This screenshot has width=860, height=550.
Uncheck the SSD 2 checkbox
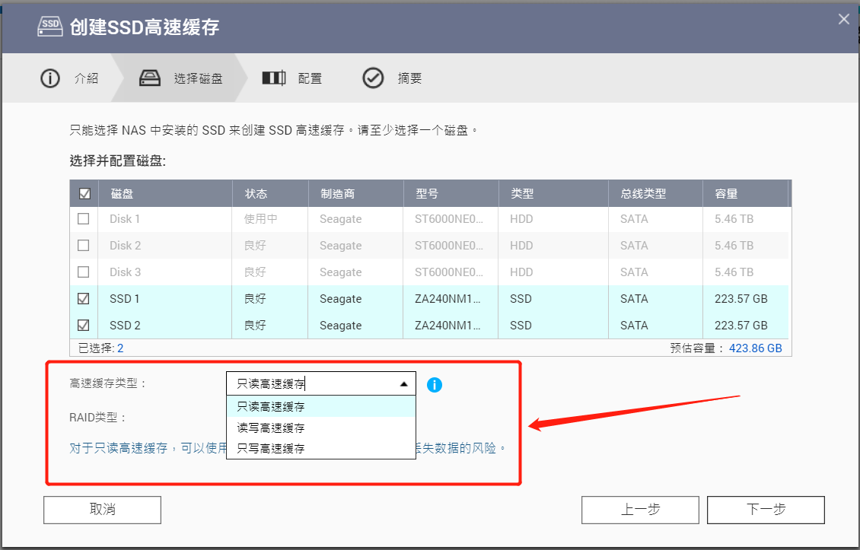[84, 326]
